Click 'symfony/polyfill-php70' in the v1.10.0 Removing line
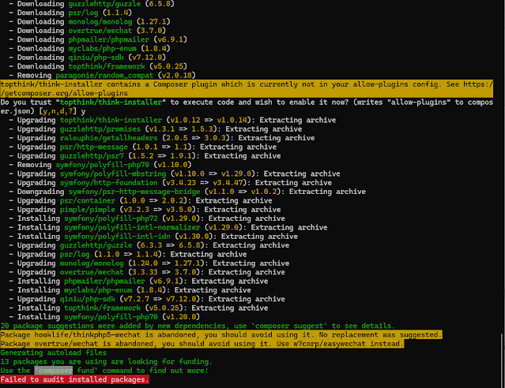 click(103, 165)
